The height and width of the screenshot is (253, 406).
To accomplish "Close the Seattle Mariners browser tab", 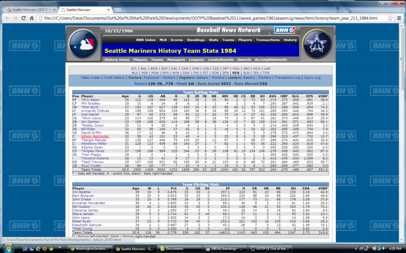I will tap(109, 10).
